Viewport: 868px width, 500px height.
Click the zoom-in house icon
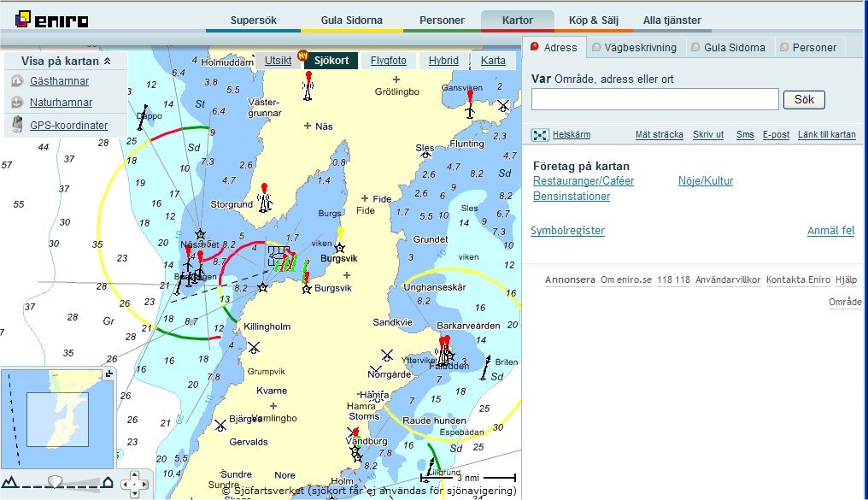coord(108,483)
